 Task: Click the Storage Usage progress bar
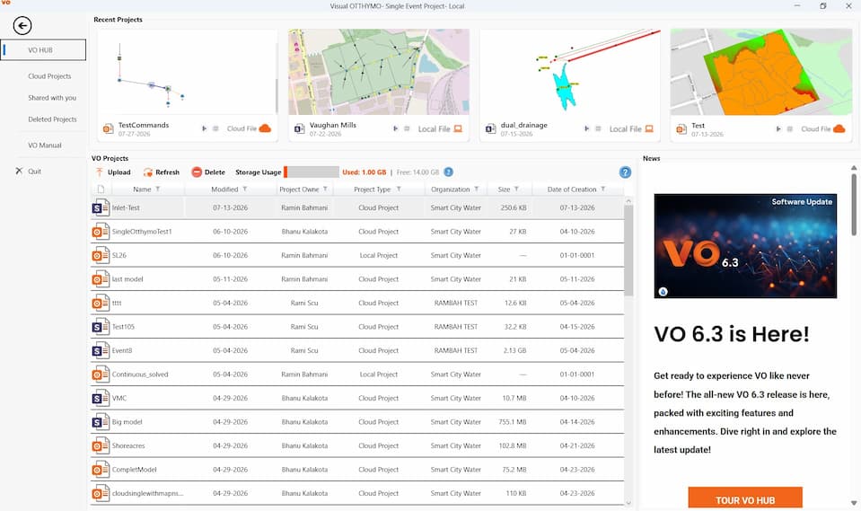pos(312,172)
